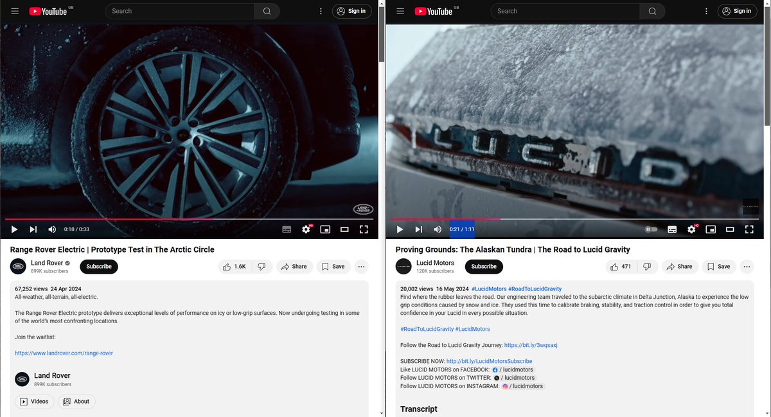Toggle autoplay on the Lucid Motors player
This screenshot has height=417, width=771.
[x=651, y=229]
